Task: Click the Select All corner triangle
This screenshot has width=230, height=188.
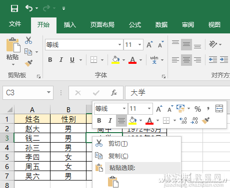Action: point(10,110)
